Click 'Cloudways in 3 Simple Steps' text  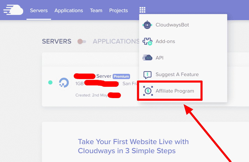(127, 151)
